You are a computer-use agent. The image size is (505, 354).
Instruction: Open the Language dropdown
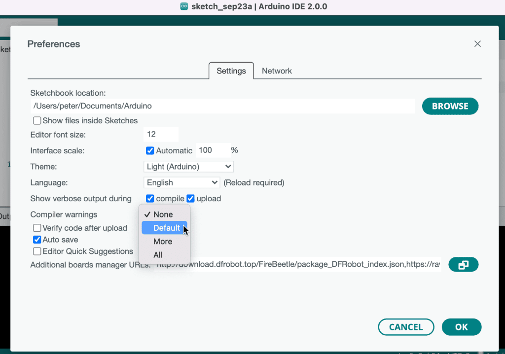point(181,182)
